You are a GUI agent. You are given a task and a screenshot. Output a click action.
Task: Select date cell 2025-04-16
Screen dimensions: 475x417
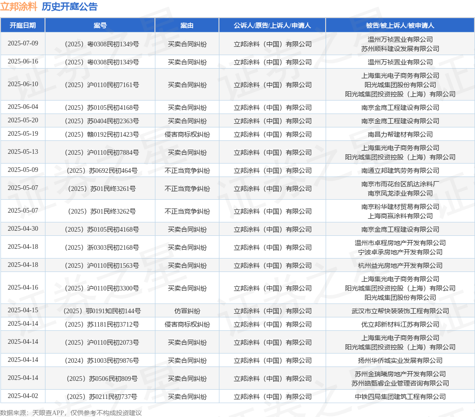pyautogui.click(x=23, y=287)
